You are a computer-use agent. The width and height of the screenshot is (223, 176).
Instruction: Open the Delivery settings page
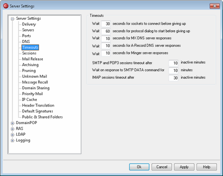pos(29,24)
